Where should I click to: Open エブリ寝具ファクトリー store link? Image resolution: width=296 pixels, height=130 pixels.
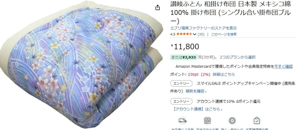pos(203,28)
